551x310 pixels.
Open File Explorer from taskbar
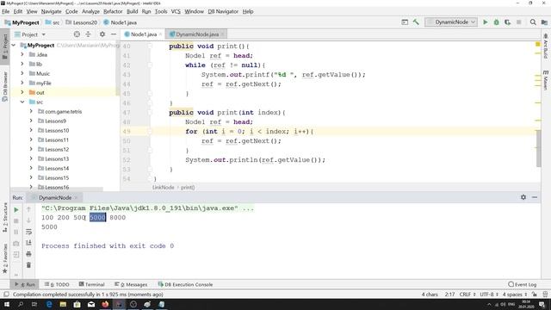(63, 304)
